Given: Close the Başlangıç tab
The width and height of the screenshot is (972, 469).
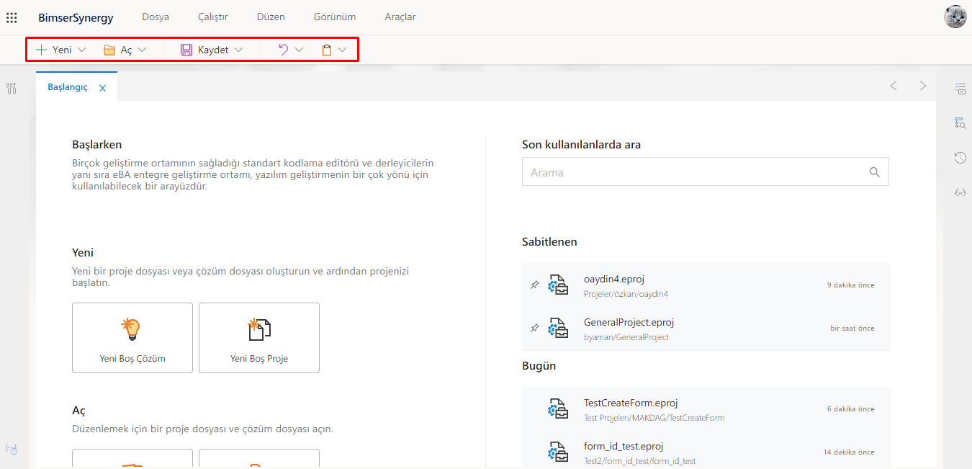Looking at the screenshot, I should point(102,88).
